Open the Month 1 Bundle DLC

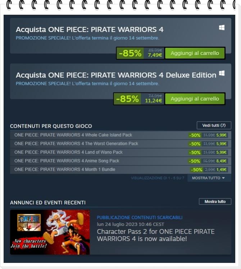coord(120,169)
